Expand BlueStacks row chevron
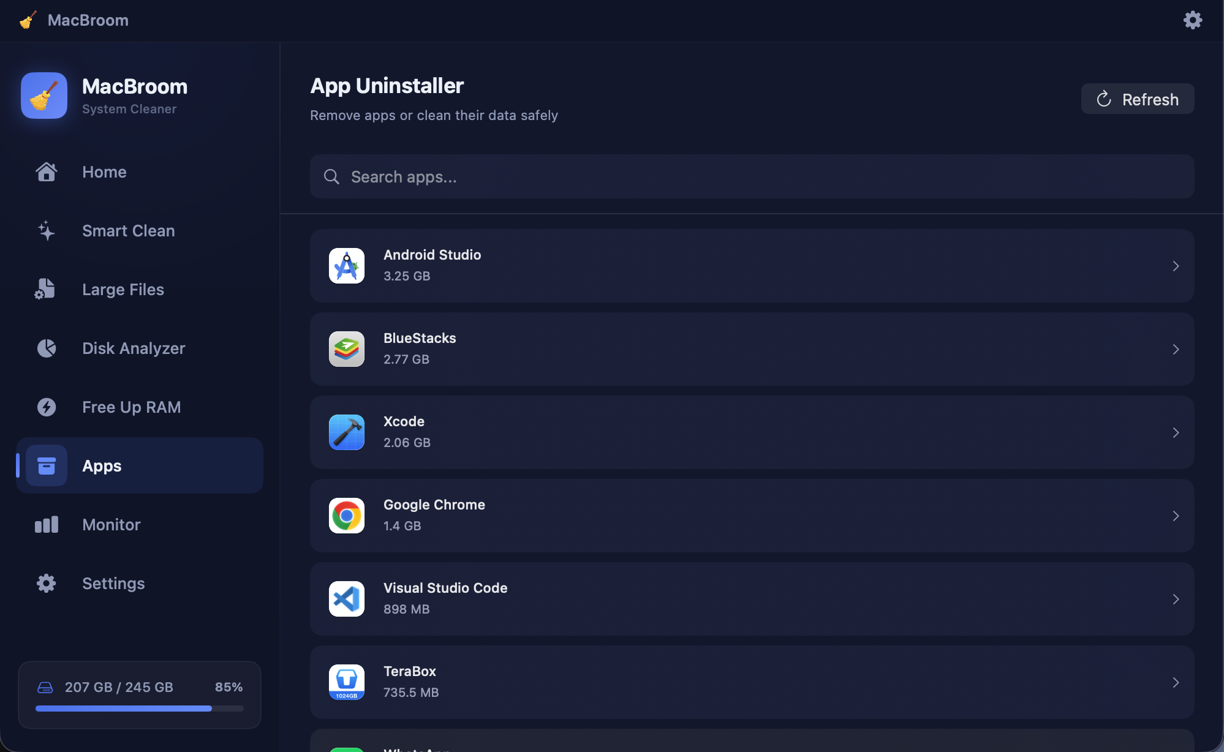Viewport: 1224px width, 752px height. (1176, 349)
